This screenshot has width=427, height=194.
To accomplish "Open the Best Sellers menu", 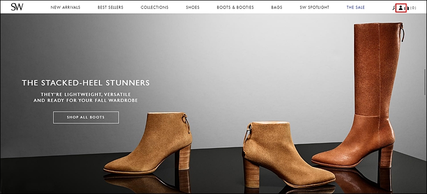I will (111, 8).
